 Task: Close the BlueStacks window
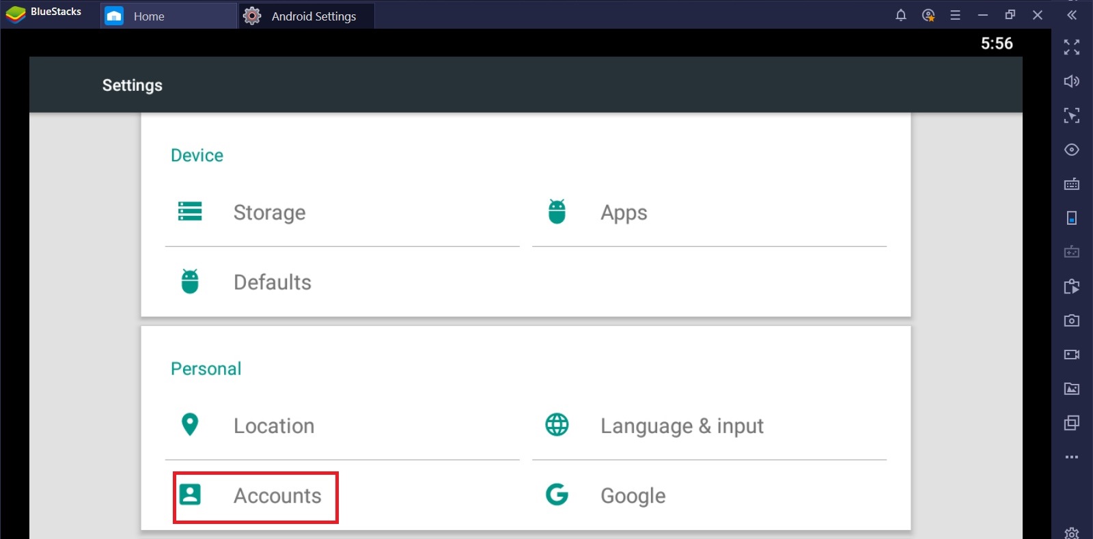click(1038, 14)
